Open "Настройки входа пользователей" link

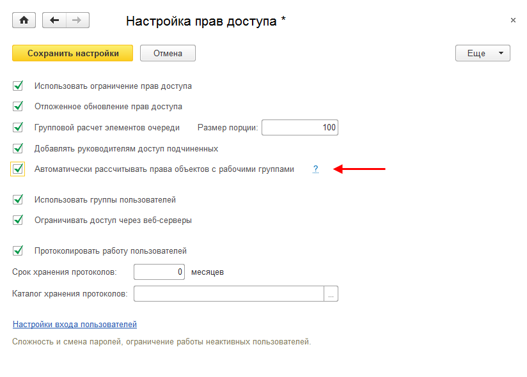(x=75, y=325)
